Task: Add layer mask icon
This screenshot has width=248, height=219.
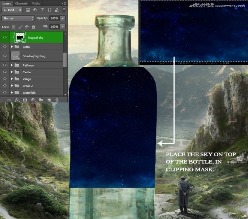Action: coord(25,100)
